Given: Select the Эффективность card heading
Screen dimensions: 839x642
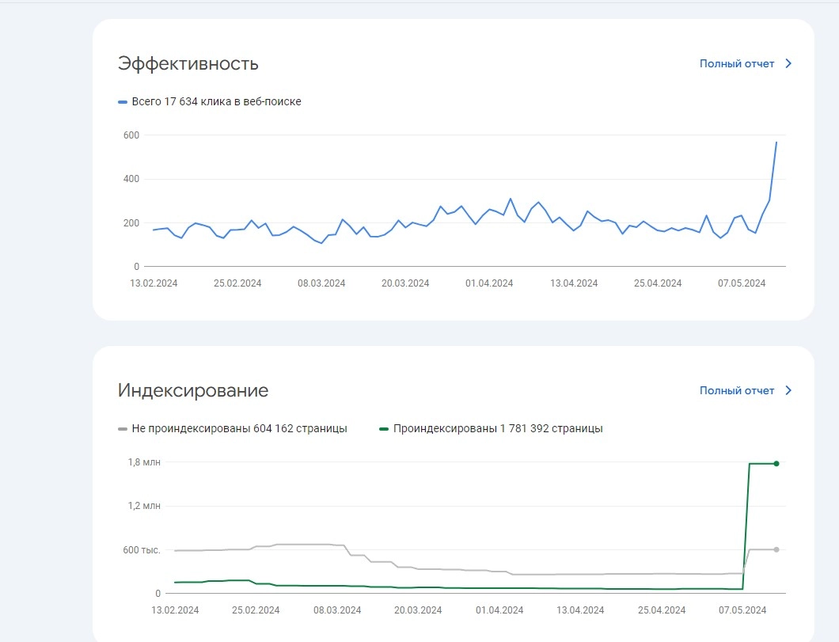Looking at the screenshot, I should pyautogui.click(x=188, y=63).
